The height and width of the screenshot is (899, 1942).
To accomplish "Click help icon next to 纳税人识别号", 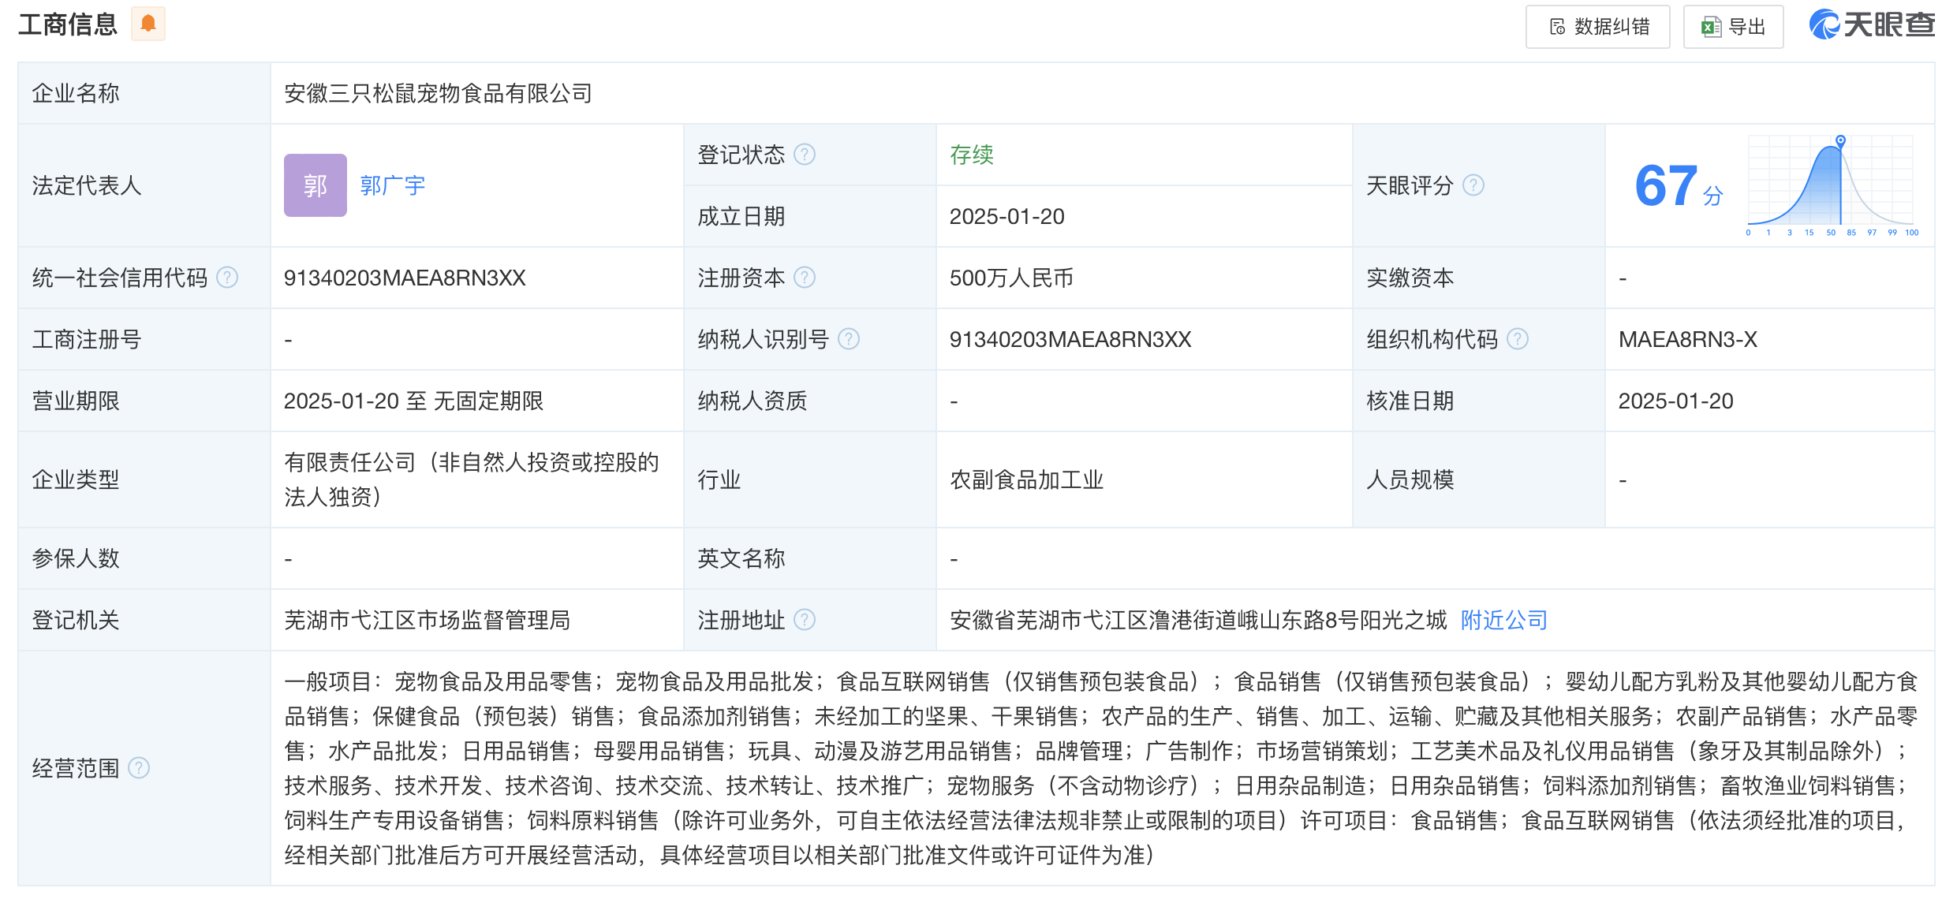I will [848, 339].
